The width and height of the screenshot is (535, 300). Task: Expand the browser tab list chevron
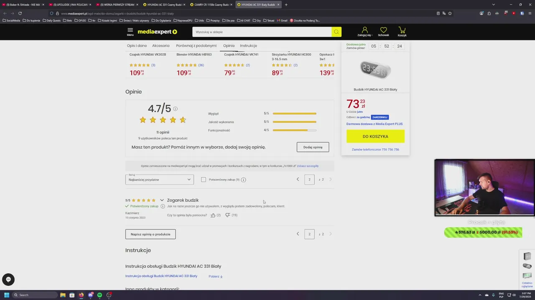[493, 5]
